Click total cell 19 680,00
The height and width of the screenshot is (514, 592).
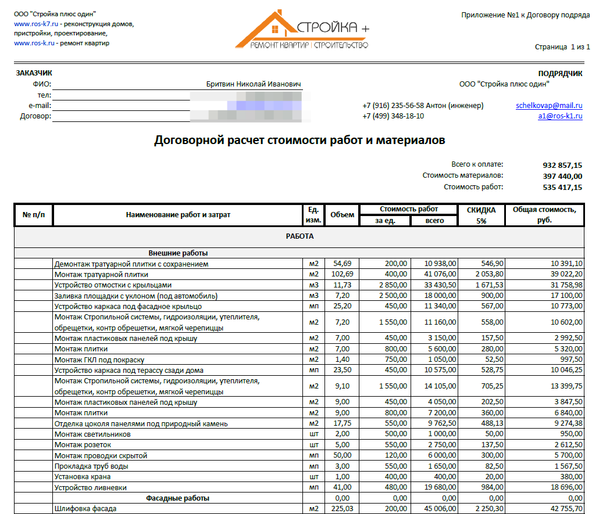coord(434,488)
